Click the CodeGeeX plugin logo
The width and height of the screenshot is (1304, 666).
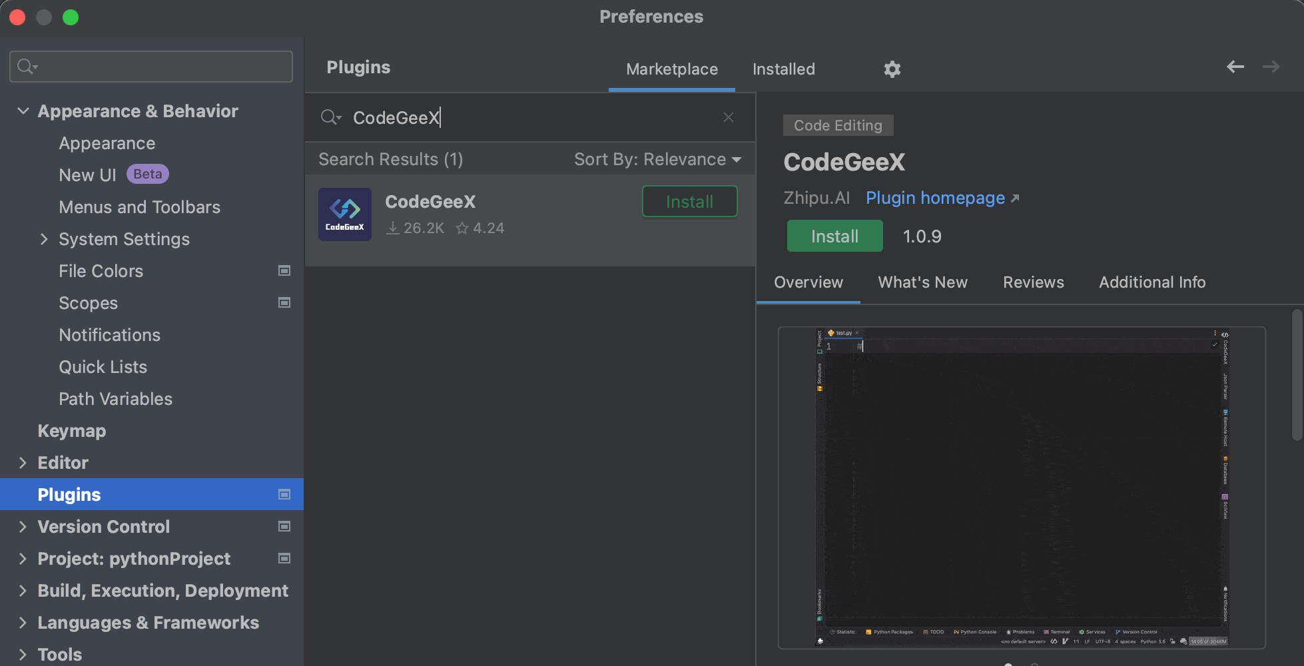(345, 214)
